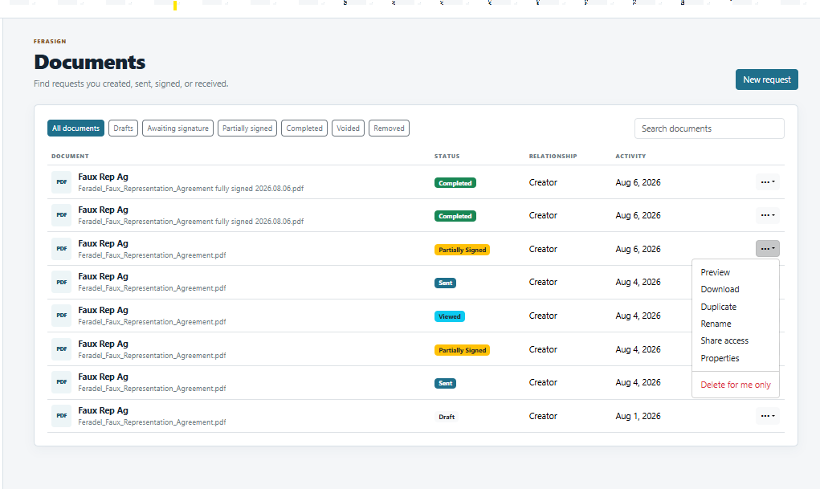Choose Rename in the document menu
Screen dimensions: 820x489
point(716,324)
